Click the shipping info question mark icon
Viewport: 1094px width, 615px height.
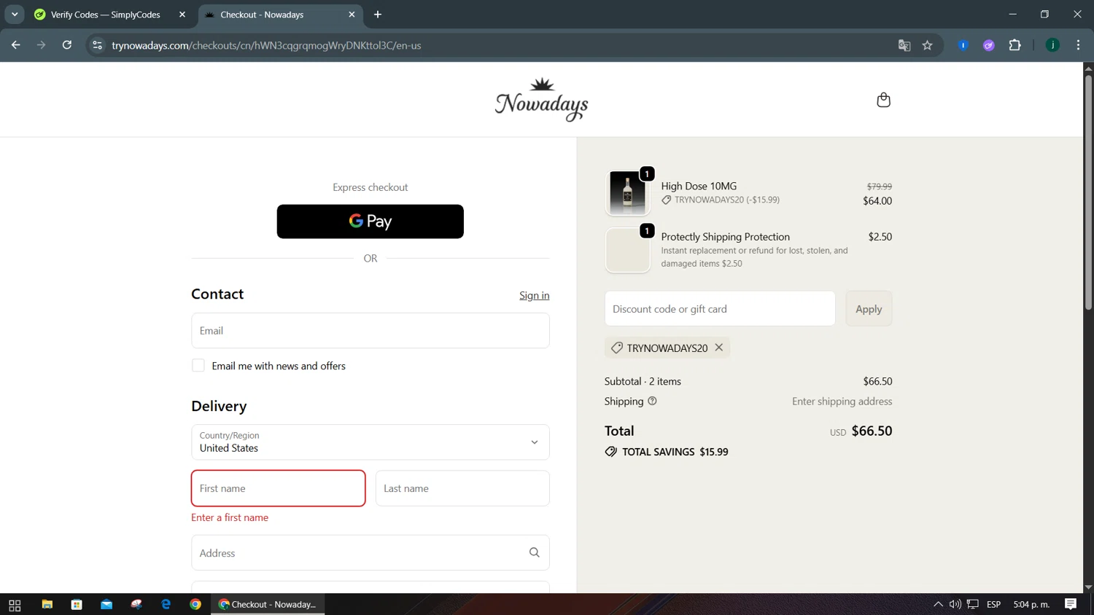652,401
